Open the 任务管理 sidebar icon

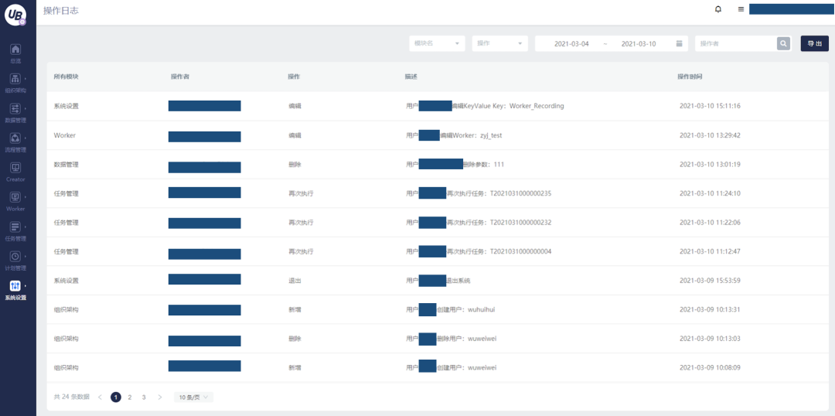tap(16, 227)
